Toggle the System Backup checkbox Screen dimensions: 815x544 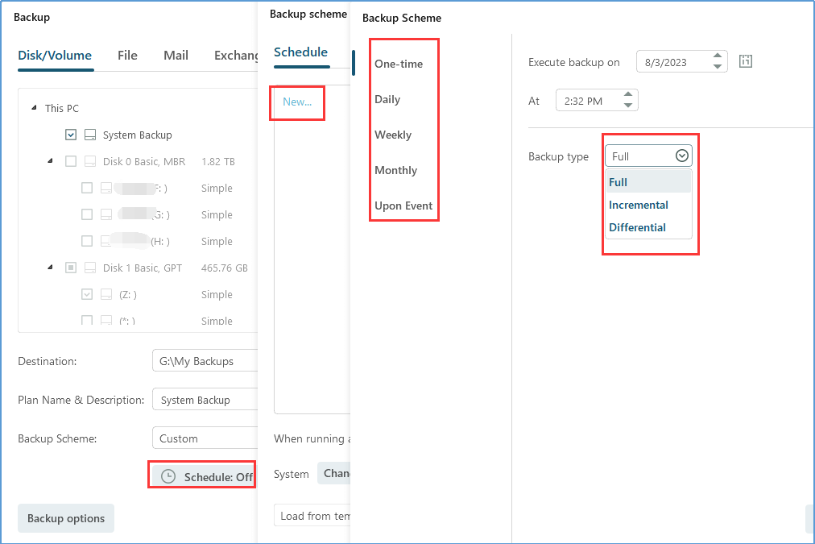pos(71,135)
